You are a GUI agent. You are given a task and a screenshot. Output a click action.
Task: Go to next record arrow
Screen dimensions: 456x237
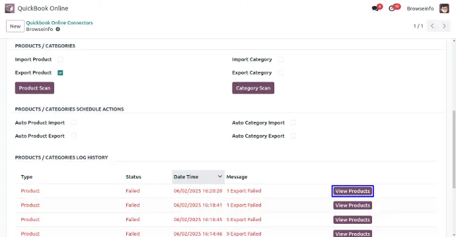(444, 26)
